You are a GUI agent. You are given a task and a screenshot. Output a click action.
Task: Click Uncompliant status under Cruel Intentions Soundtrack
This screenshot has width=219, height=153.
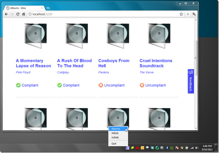click(x=153, y=85)
